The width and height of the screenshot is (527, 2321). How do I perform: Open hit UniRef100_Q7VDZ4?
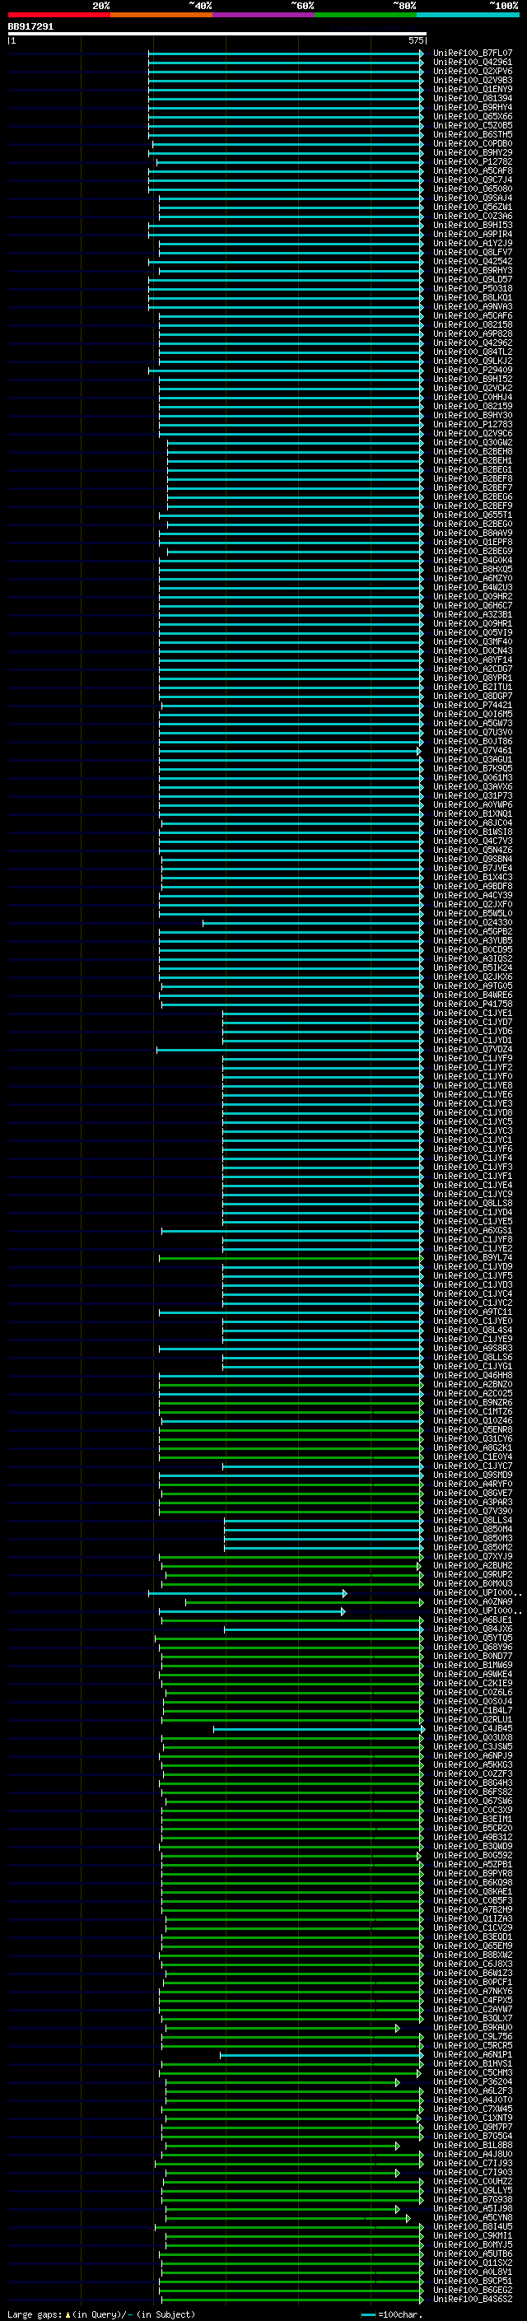pos(473,1050)
